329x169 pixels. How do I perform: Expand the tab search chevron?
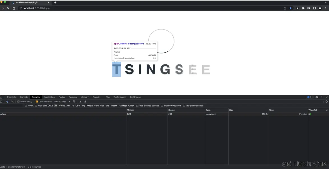326,3
